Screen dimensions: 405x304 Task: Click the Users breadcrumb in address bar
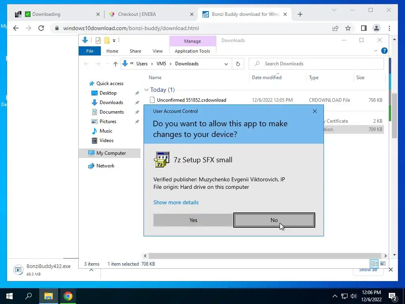[142, 64]
